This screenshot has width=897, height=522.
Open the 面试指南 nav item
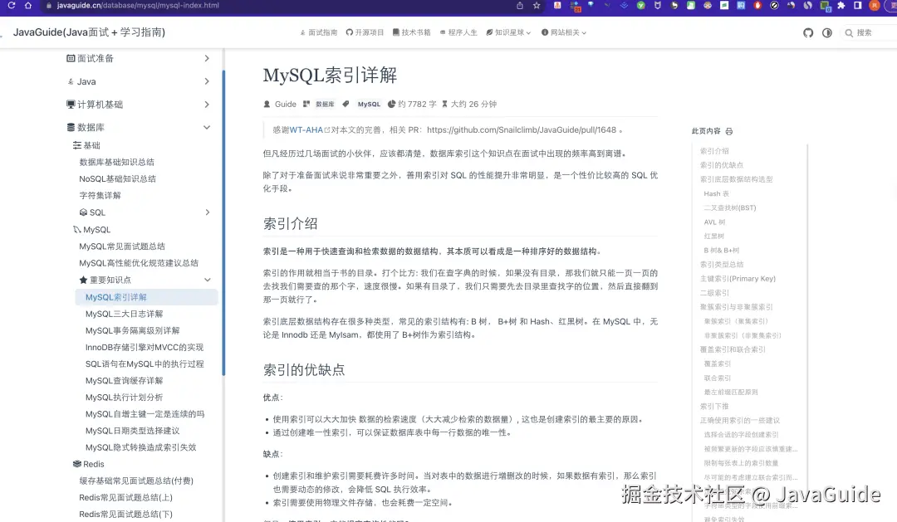[319, 32]
